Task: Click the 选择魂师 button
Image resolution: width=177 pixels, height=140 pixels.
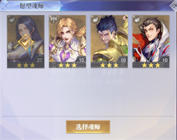Action: pyautogui.click(x=88, y=127)
